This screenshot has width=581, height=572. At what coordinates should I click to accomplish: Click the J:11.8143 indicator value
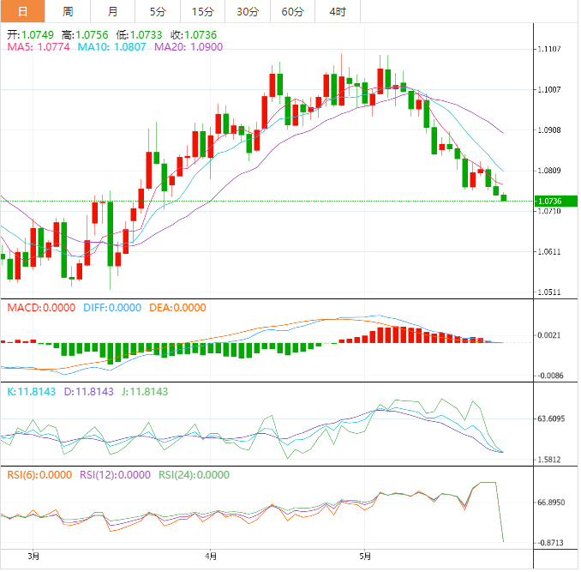pyautogui.click(x=145, y=392)
